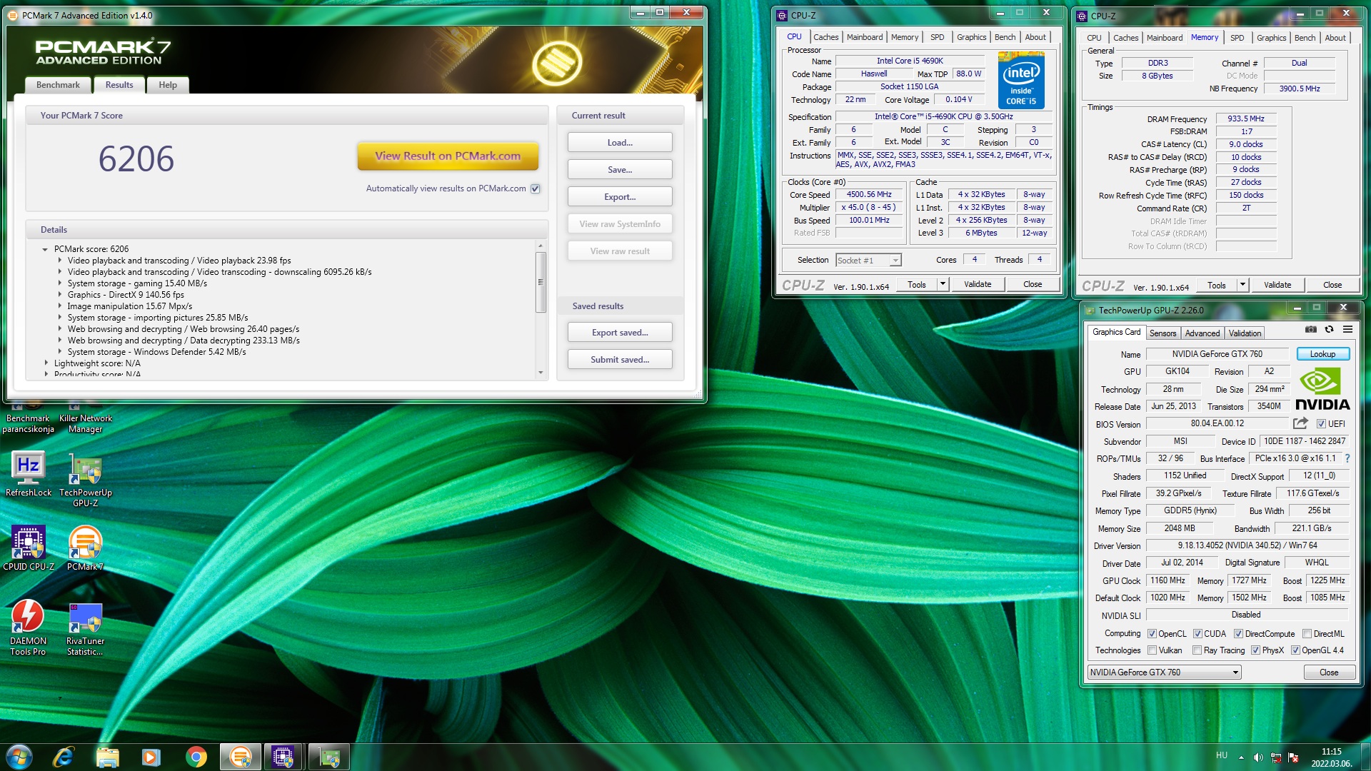Toggle the Vulkan checkbox

tap(1152, 650)
